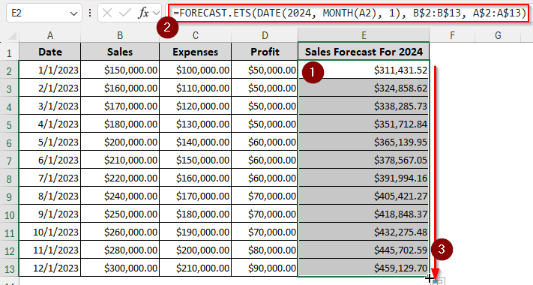The width and height of the screenshot is (533, 285).
Task: Select date cell 12/1/2023
Action: tap(50, 268)
